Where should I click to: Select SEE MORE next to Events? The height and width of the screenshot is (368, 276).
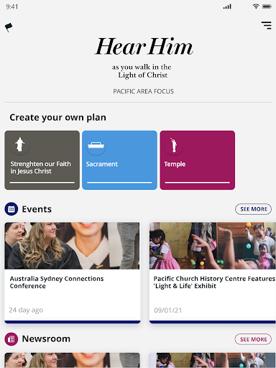253,209
